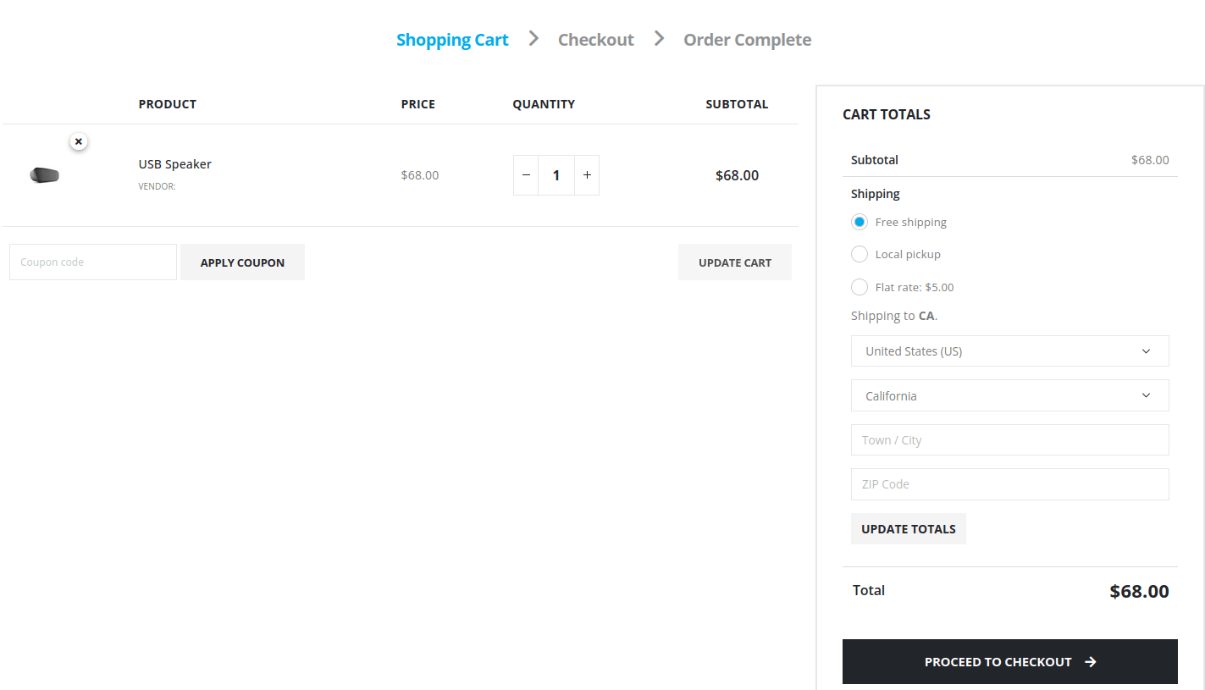1205x690 pixels.
Task: Click the Apply Coupon button
Action: (242, 262)
